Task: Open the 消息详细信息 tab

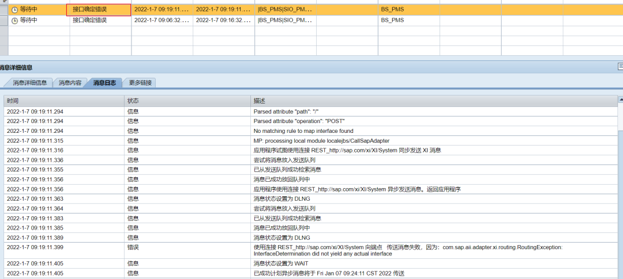Action: coord(30,83)
